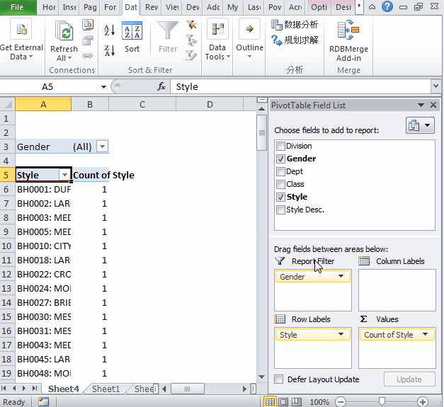This screenshot has width=444, height=407.
Task: Close the PivotTable Field List pane
Action: (433, 105)
